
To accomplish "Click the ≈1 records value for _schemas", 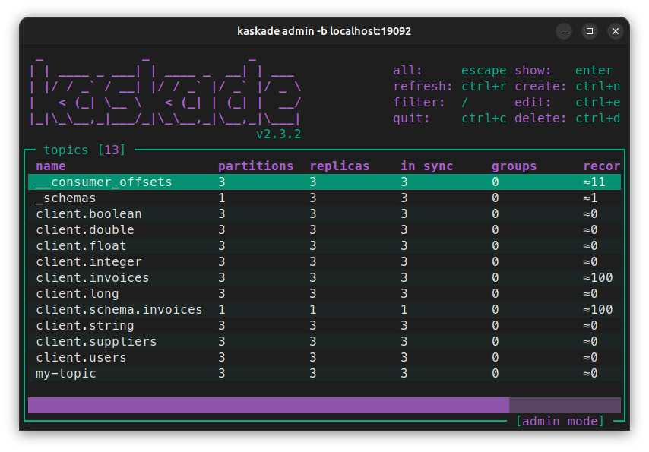I will tap(590, 198).
